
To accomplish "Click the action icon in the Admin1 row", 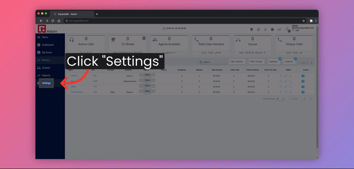I will (x=303, y=76).
